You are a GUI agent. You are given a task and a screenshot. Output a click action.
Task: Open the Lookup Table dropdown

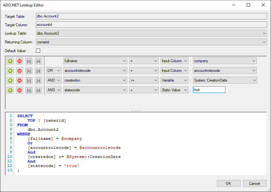(x=152, y=33)
